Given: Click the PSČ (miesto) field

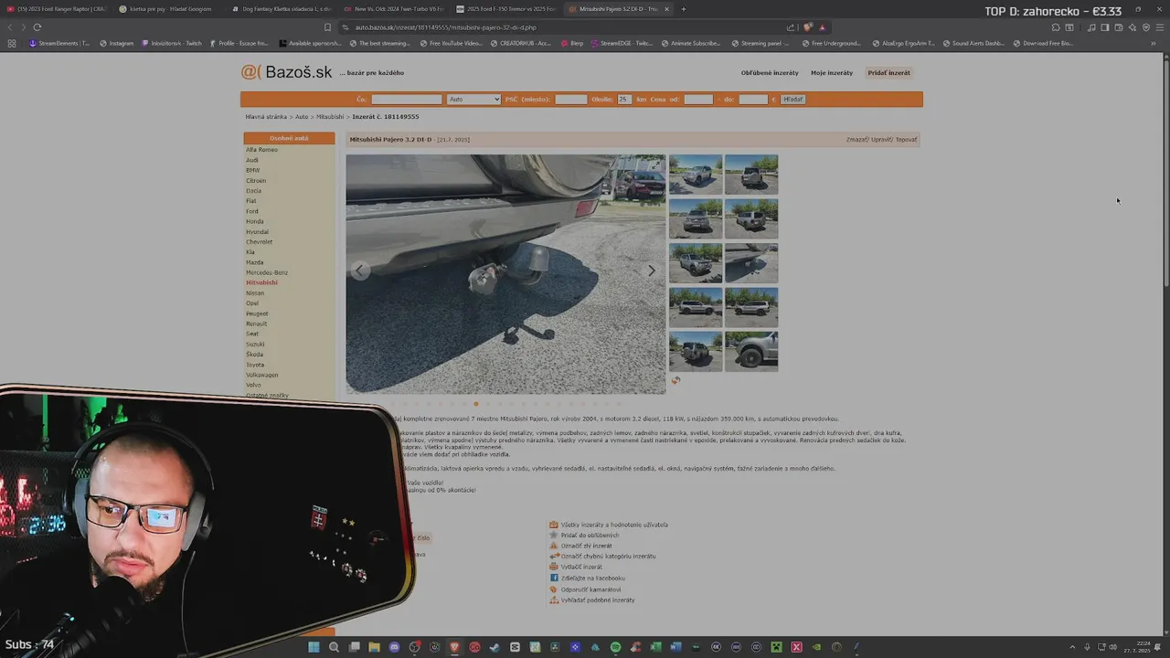Looking at the screenshot, I should pyautogui.click(x=571, y=99).
